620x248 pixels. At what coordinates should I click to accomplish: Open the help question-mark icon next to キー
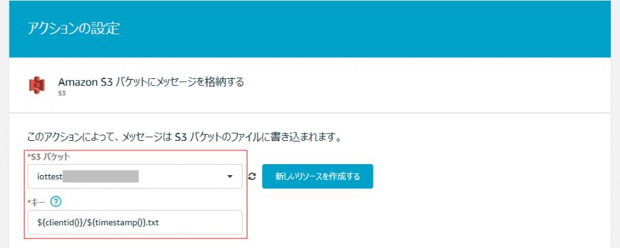pyautogui.click(x=56, y=202)
